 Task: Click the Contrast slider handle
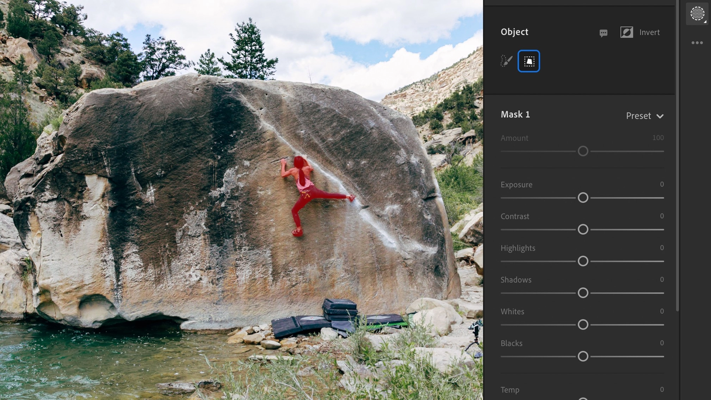583,229
